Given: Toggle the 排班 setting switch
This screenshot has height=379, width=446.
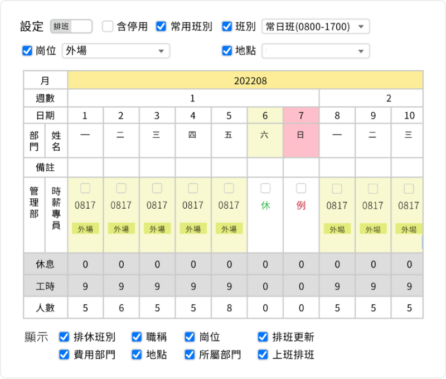Looking at the screenshot, I should click(x=71, y=26).
